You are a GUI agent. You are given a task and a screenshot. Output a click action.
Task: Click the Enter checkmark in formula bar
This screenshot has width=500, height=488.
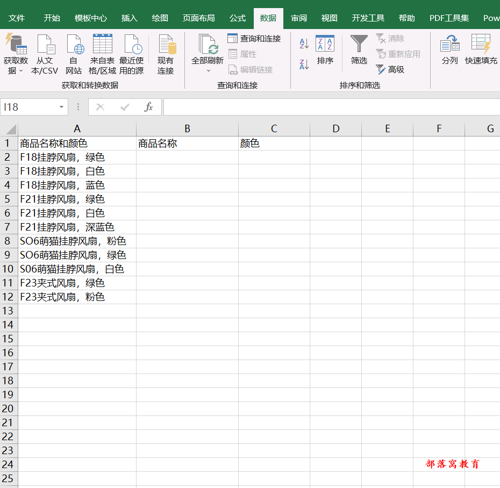click(125, 107)
